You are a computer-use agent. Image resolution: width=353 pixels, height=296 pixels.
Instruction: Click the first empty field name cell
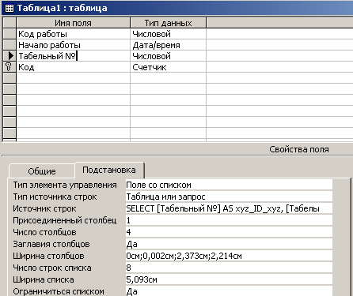tap(73, 78)
